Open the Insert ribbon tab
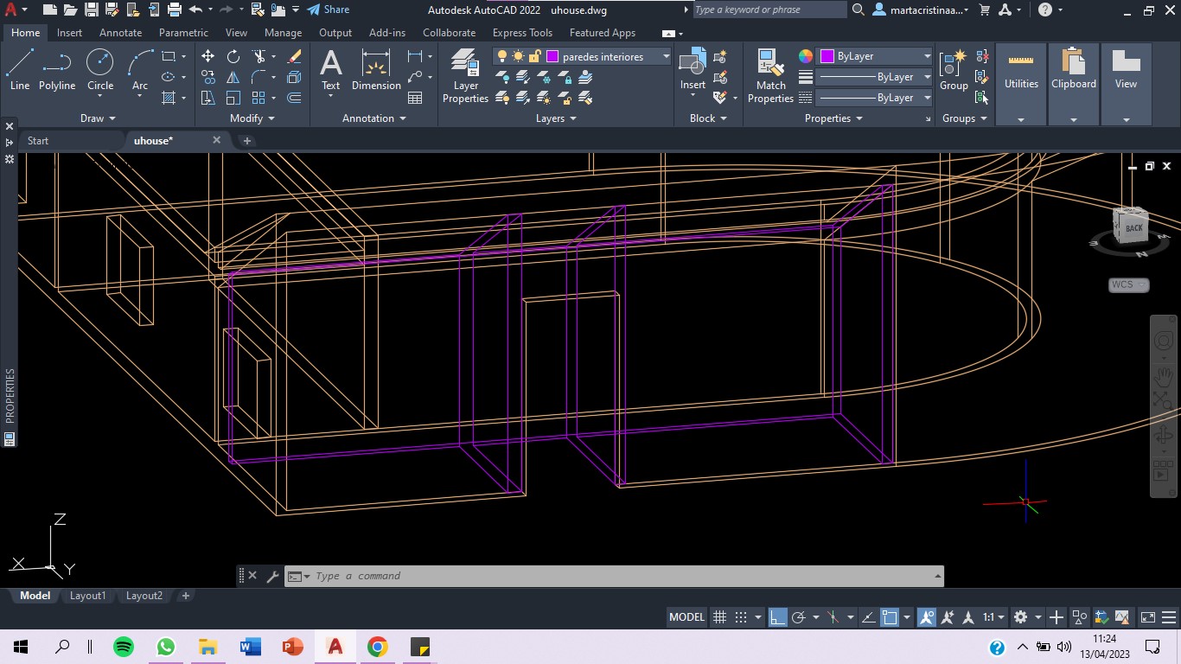This screenshot has height=664, width=1181. 70,33
